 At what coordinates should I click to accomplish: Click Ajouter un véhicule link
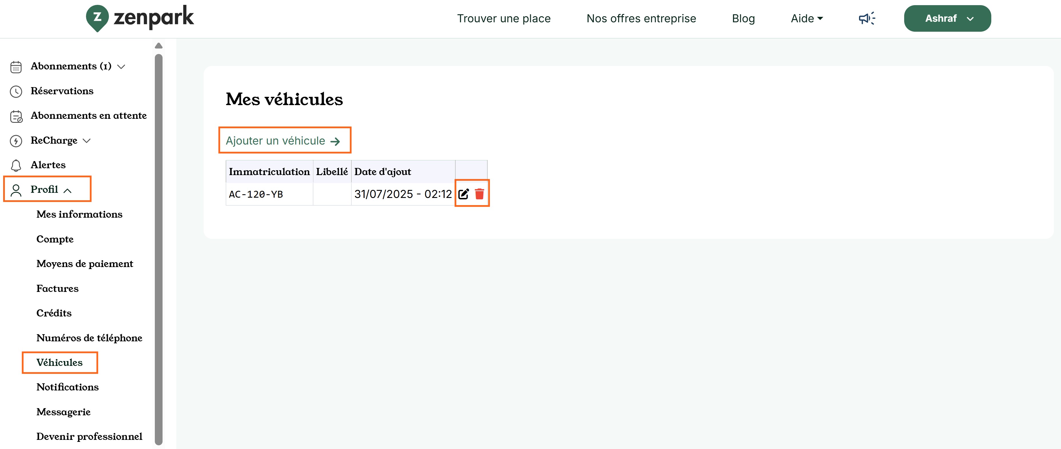[x=283, y=141]
